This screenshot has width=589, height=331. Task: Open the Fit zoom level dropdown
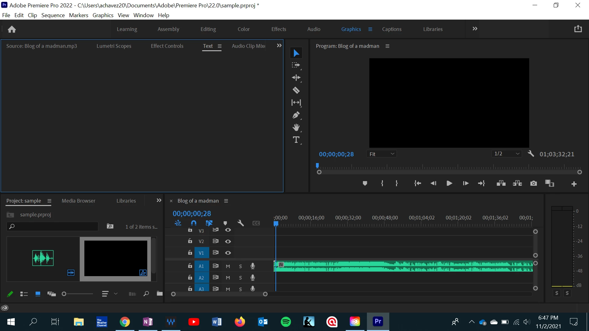click(x=381, y=154)
